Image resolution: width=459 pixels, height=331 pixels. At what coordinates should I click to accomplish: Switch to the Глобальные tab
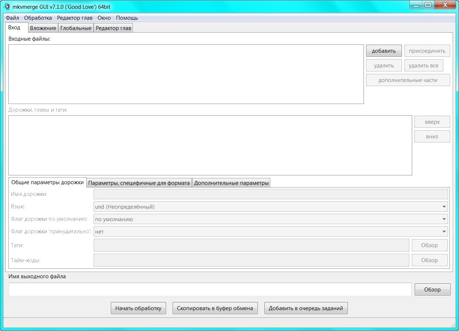pos(76,28)
